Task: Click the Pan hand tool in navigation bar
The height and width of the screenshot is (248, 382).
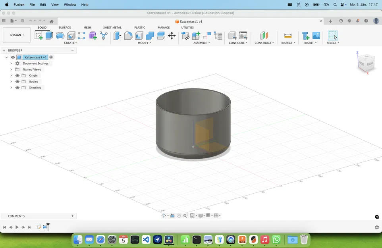Action: click(179, 215)
